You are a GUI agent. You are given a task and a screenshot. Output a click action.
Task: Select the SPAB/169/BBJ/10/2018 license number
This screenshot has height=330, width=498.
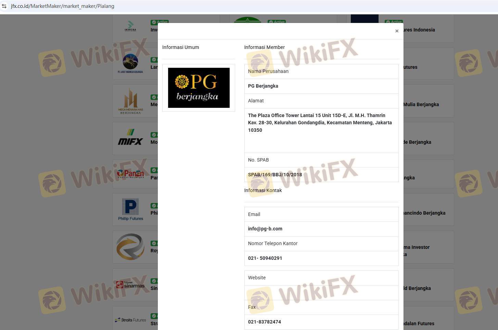click(x=275, y=175)
